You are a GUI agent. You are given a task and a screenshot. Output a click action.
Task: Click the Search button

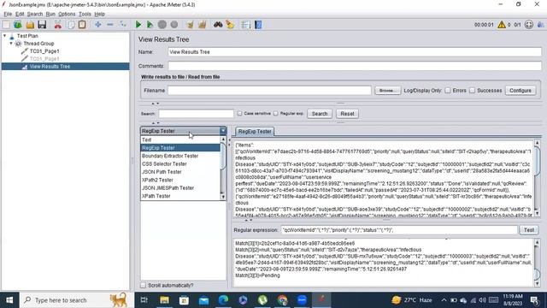pyautogui.click(x=320, y=114)
